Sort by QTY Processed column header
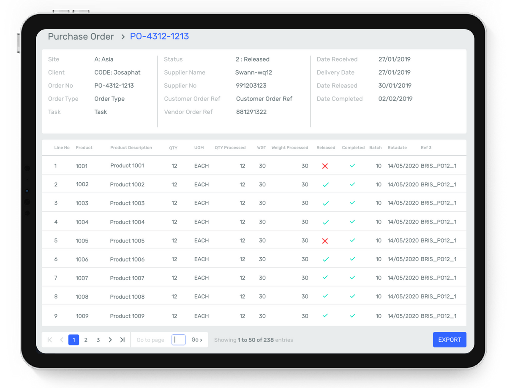 click(x=230, y=148)
